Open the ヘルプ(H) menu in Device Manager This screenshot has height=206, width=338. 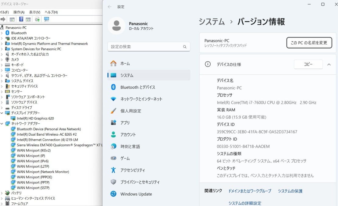click(51, 12)
